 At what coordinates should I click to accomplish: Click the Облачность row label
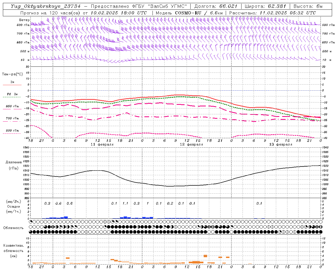(13, 228)
